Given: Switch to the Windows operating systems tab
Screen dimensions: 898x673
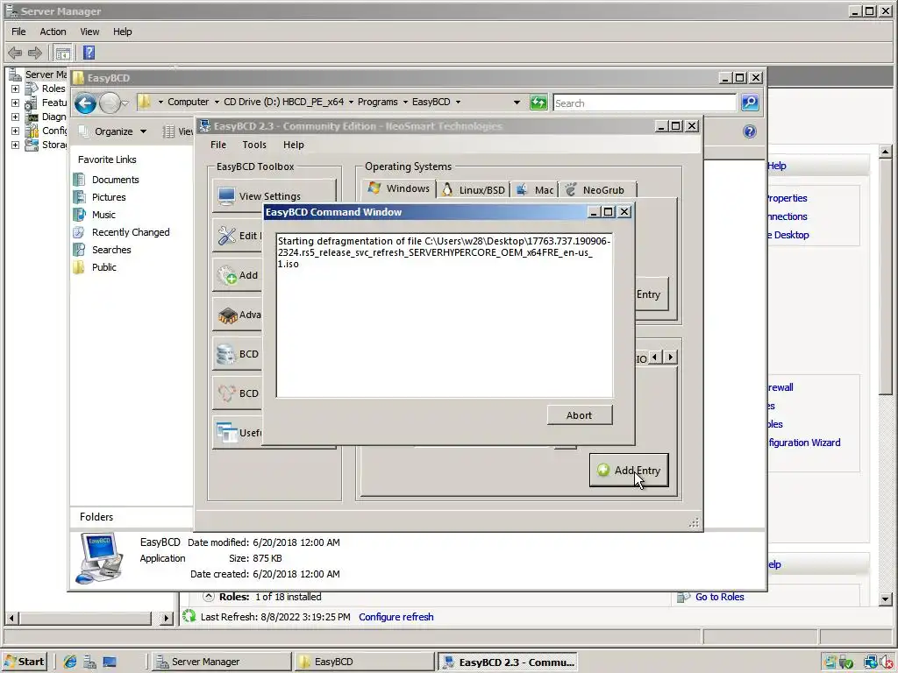Looking at the screenshot, I should [x=399, y=189].
